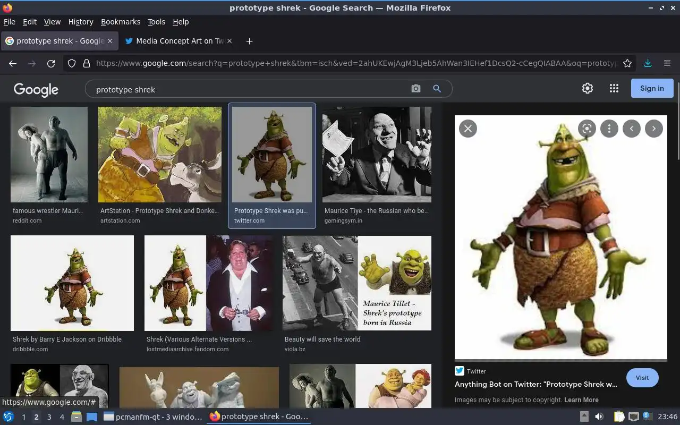Adjust volume from the tray speaker
This screenshot has height=425, width=680.
pos(599,416)
